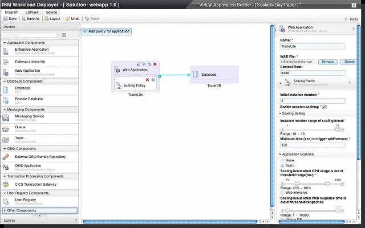Switch to the Diagram tab
The width and height of the screenshot is (365, 228).
(11, 13)
